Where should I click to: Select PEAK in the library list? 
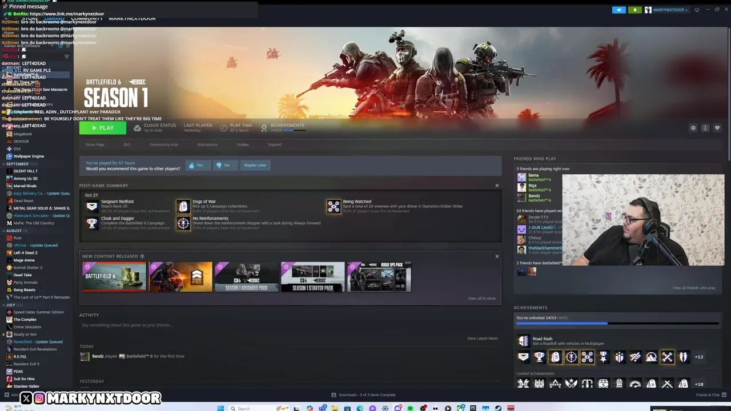pyautogui.click(x=18, y=372)
